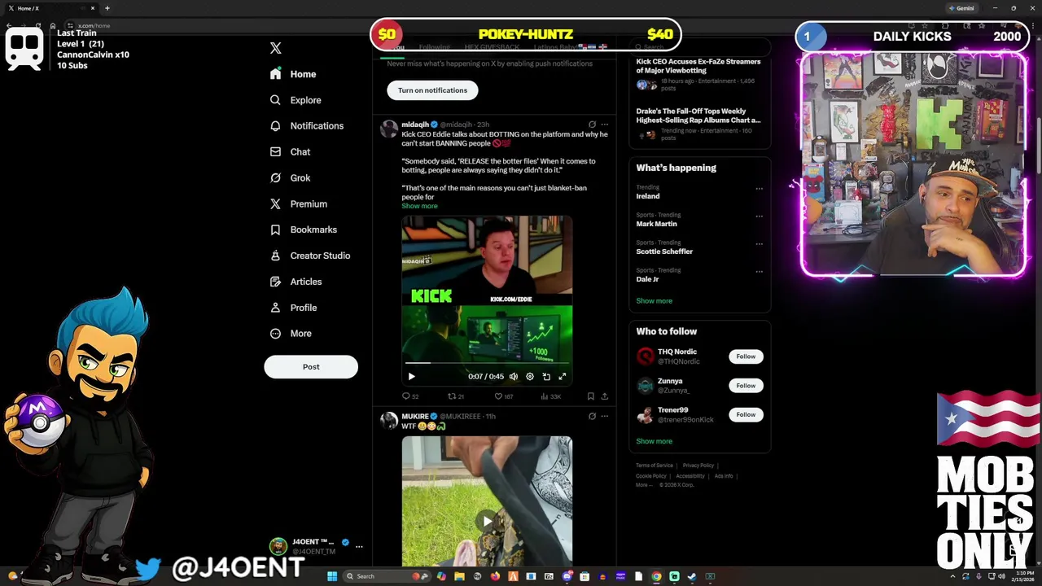Expand midaqih tweet with Show more
Image resolution: width=1042 pixels, height=586 pixels.
point(419,206)
